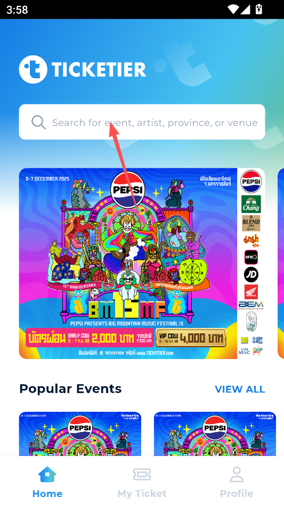Image resolution: width=284 pixels, height=505 pixels.
Task: Open the My Ticket ticket icon
Action: pyautogui.click(x=142, y=475)
